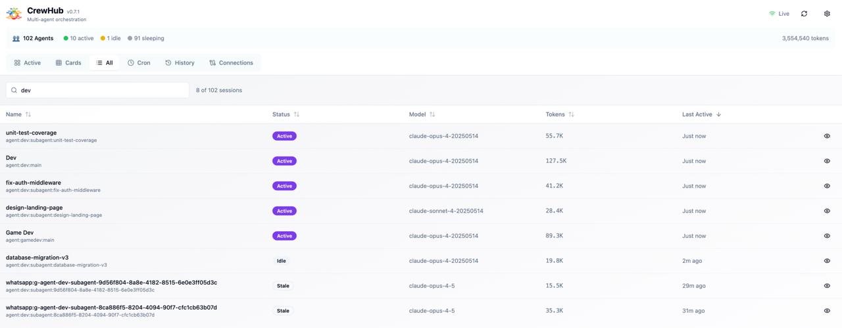This screenshot has height=328, width=842.
Task: Click the Stale badge in the 8ca886f5 row
Action: click(x=283, y=311)
